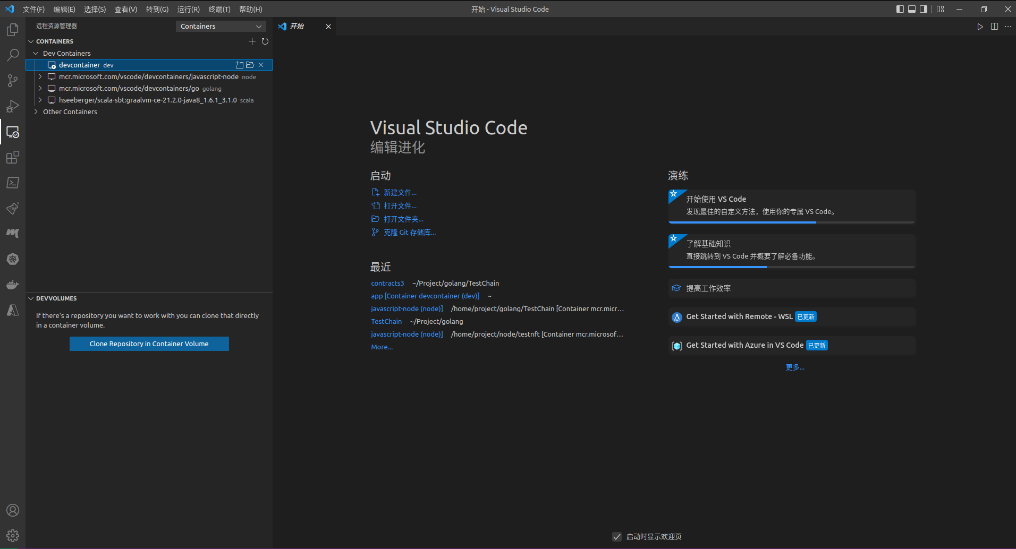Split the editor to the right
Screen dimensions: 1016x549
click(994, 27)
